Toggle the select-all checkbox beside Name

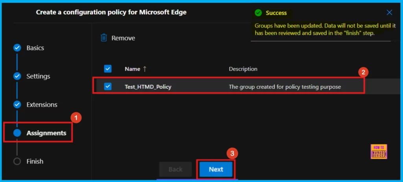click(108, 69)
